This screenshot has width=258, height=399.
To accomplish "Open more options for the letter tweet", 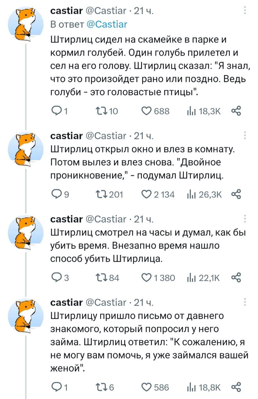I will [246, 302].
